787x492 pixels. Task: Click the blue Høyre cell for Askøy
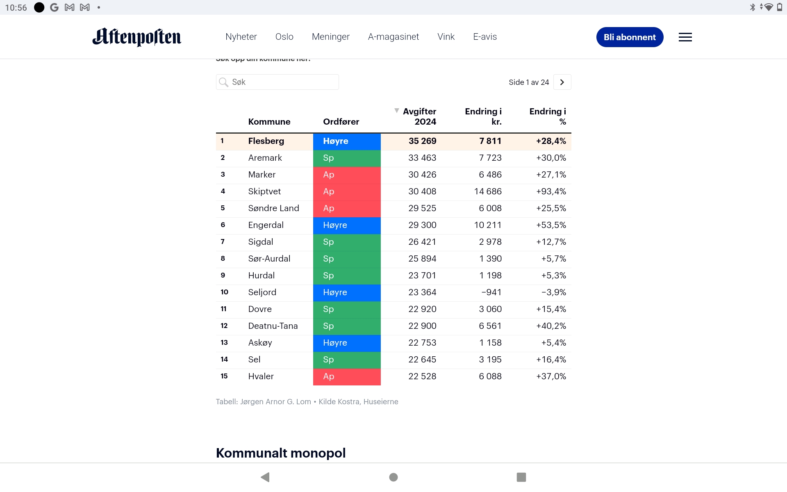click(x=347, y=343)
